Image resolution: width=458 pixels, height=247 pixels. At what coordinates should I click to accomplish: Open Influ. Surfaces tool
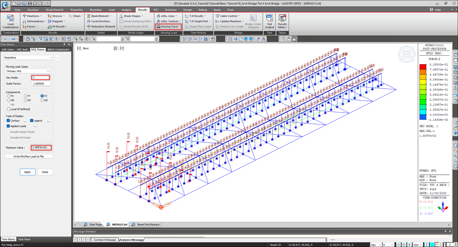(x=169, y=21)
